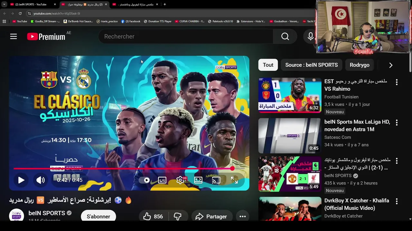
Task: Play the video
Action: point(21,180)
